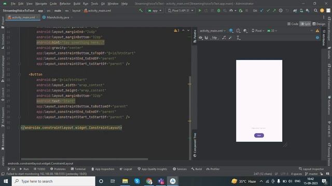Open the App Inspection tool window

(103, 169)
